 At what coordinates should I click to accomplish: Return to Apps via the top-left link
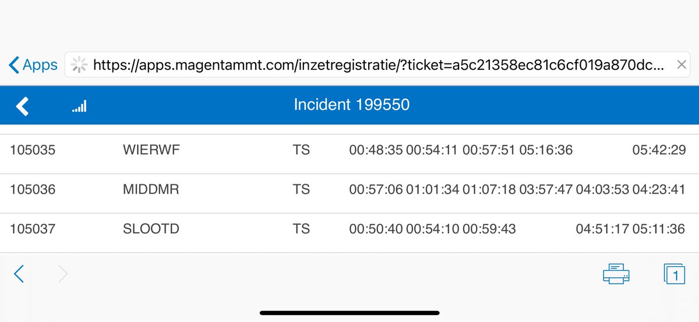click(x=33, y=65)
